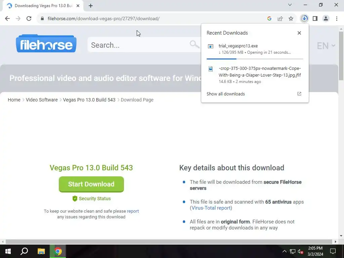Close the Downloading Vegas Pro tab
The width and height of the screenshot is (344, 258).
click(x=78, y=6)
